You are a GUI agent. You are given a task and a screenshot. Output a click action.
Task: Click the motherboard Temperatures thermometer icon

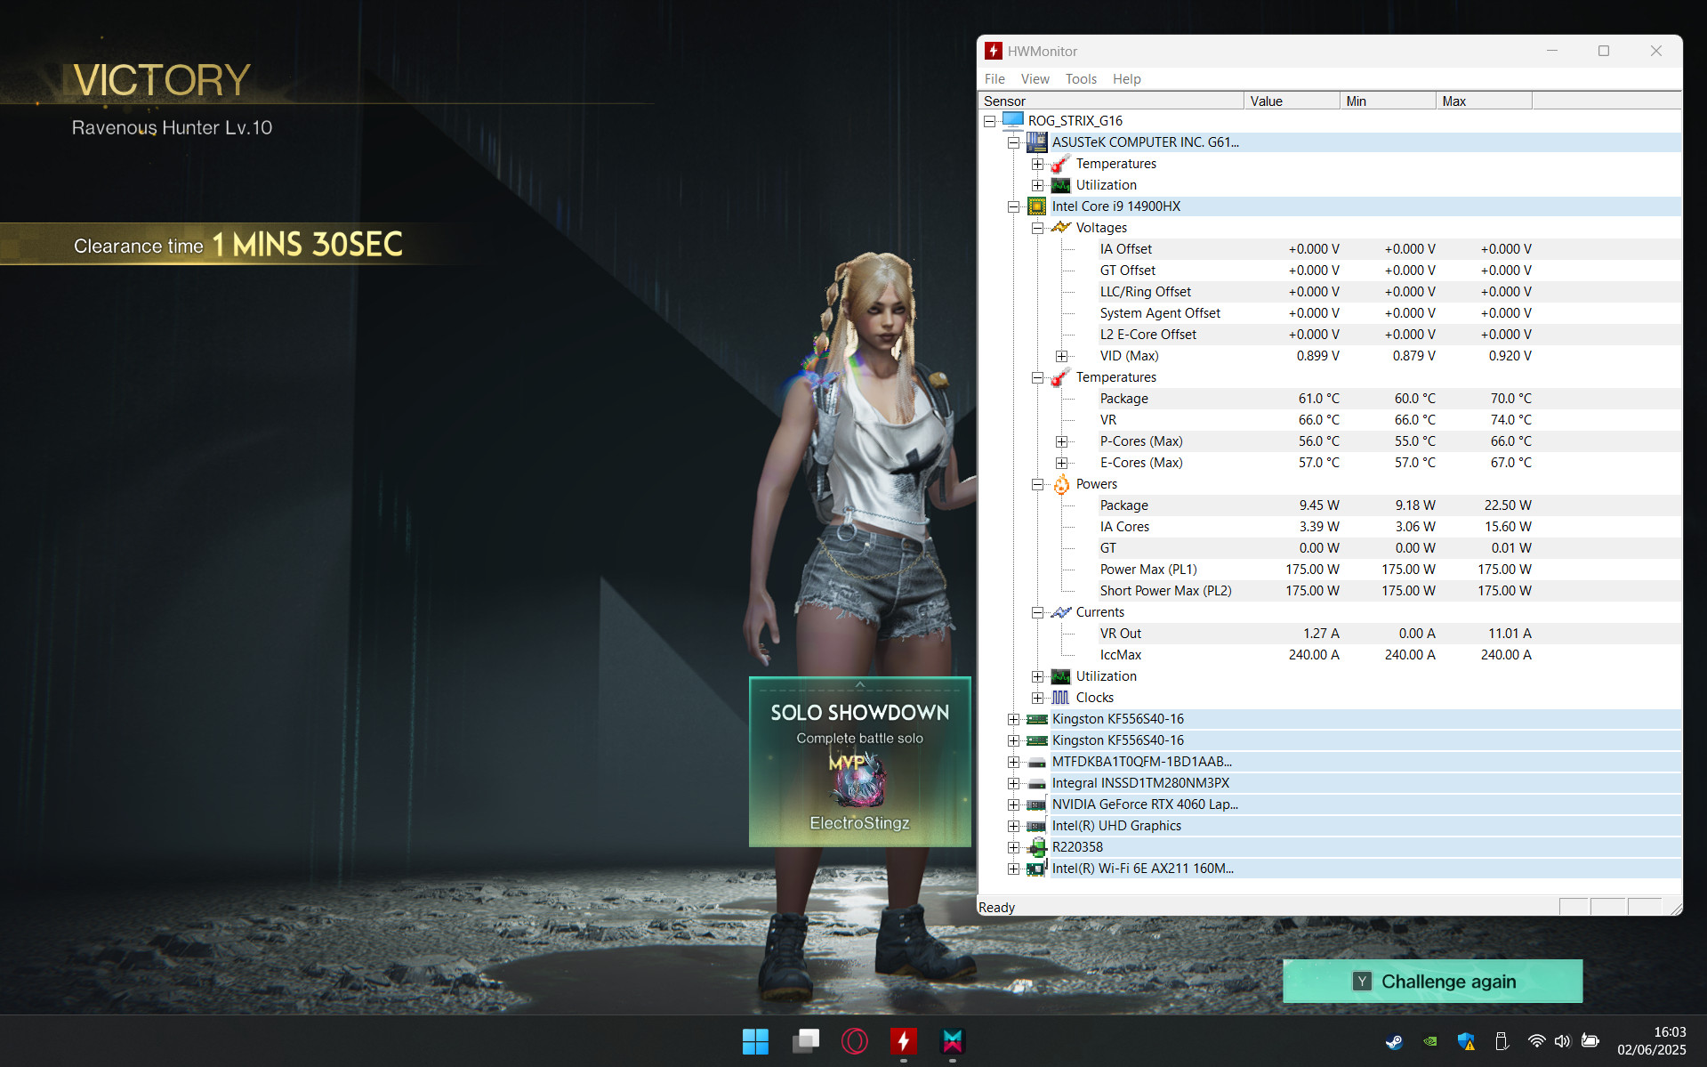(x=1060, y=164)
